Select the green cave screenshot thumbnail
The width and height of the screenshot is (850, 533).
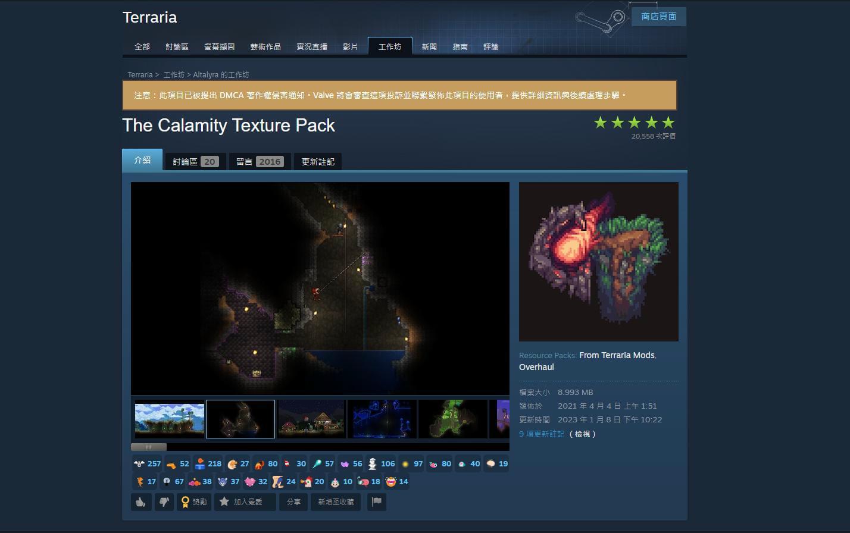click(x=453, y=419)
